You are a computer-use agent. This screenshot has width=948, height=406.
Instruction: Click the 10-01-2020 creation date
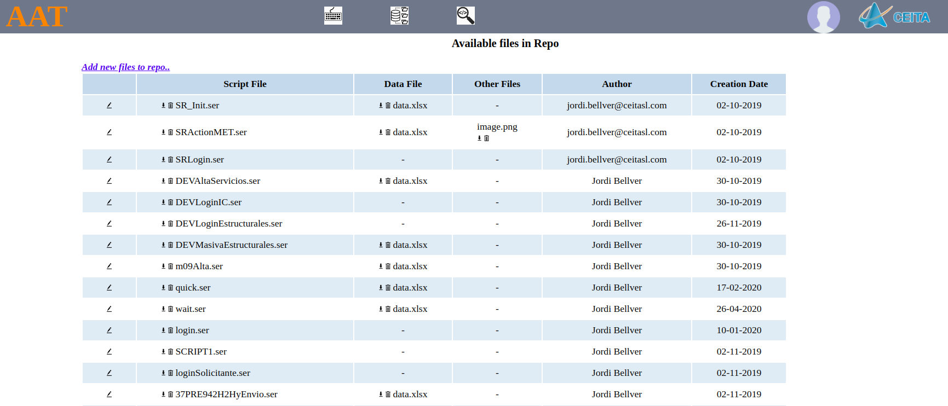click(739, 330)
